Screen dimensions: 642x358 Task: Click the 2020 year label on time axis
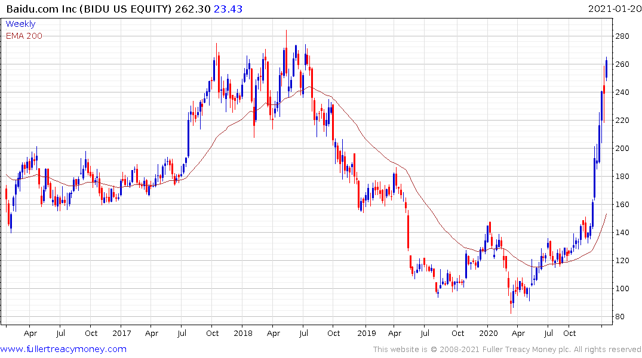tap(489, 333)
